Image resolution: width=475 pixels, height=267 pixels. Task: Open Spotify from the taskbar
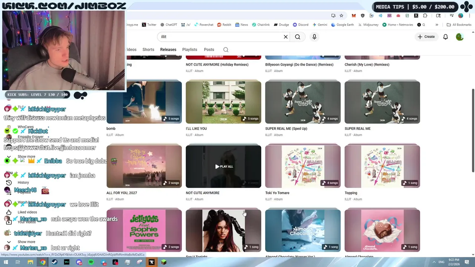pos(91,262)
